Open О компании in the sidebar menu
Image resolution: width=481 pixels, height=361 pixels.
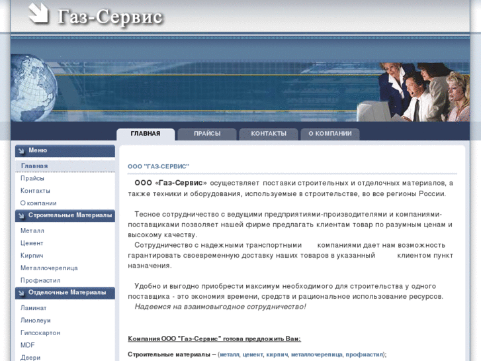click(x=38, y=203)
